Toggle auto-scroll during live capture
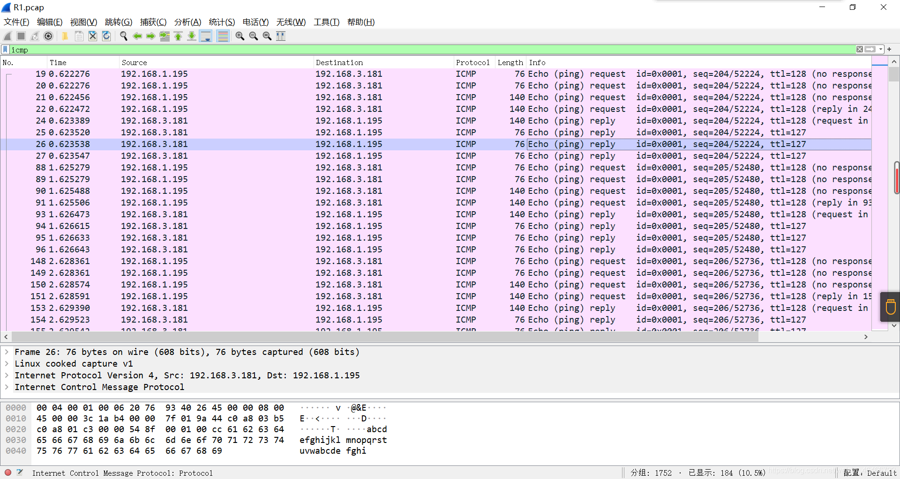900x479 pixels. (206, 36)
